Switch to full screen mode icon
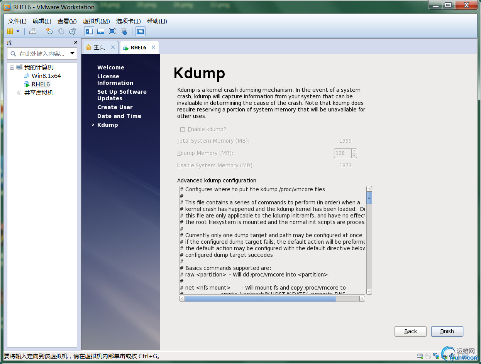Image resolution: width=481 pixels, height=364 pixels. (x=112, y=31)
